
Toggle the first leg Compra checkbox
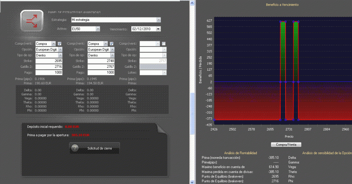click(x=60, y=44)
